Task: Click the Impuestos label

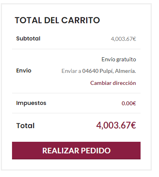Action: [31, 103]
